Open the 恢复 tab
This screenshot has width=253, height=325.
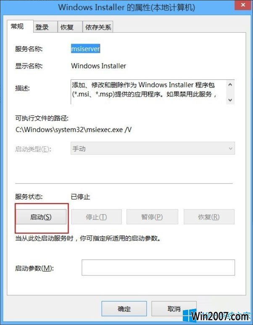[x=70, y=27]
